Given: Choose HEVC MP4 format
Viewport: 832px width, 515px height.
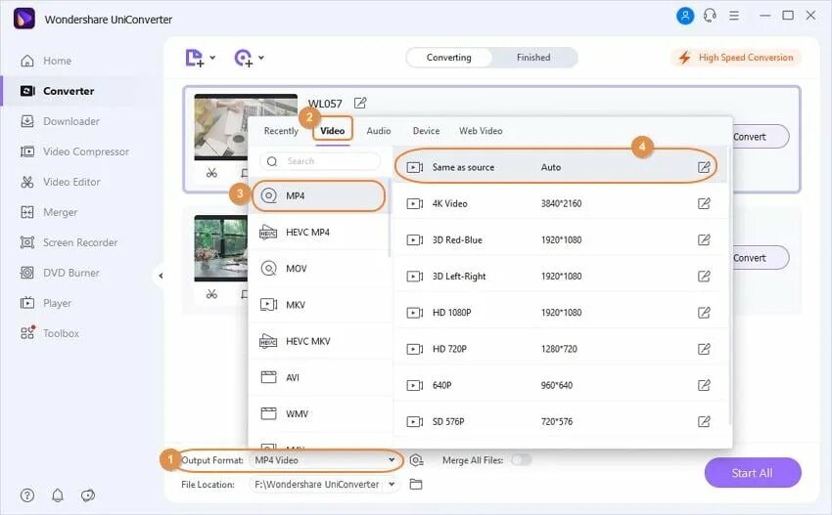Looking at the screenshot, I should pyautogui.click(x=319, y=232).
